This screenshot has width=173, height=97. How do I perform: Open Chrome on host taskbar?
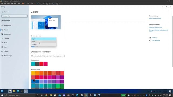46,95
